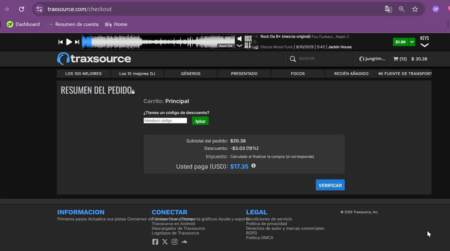Seek within the track waveform
Screen dimensions: 450x251
[x=158, y=42]
